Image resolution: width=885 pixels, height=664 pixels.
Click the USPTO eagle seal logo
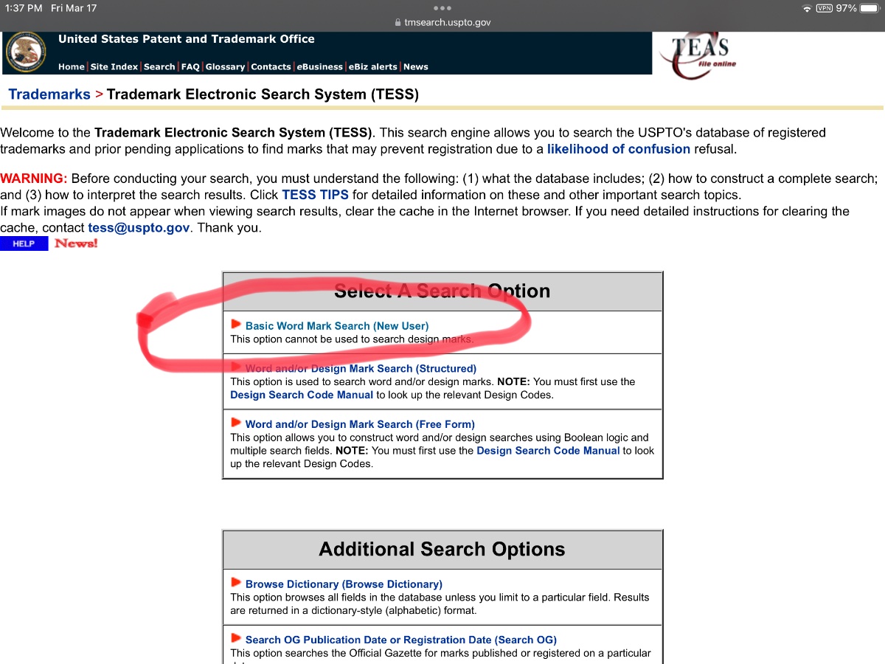coord(25,52)
